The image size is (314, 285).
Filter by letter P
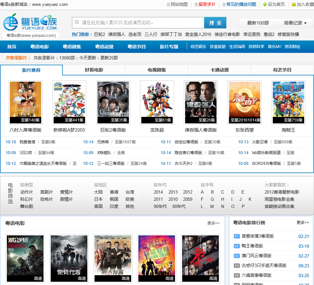[243, 207]
